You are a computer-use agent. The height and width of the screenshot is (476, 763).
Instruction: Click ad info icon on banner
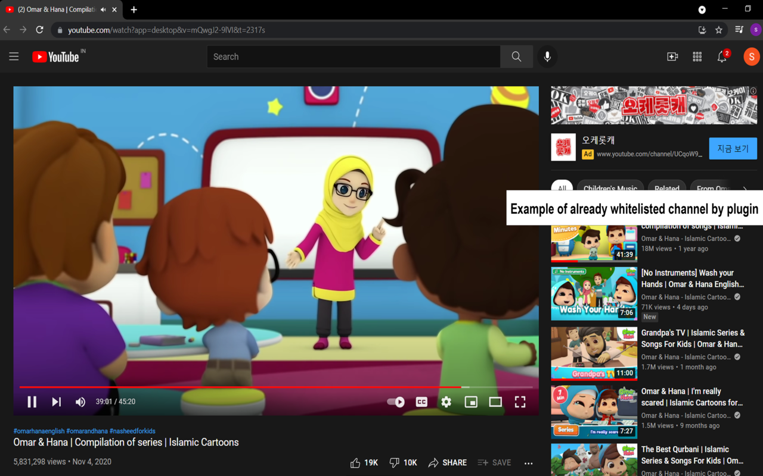point(753,91)
